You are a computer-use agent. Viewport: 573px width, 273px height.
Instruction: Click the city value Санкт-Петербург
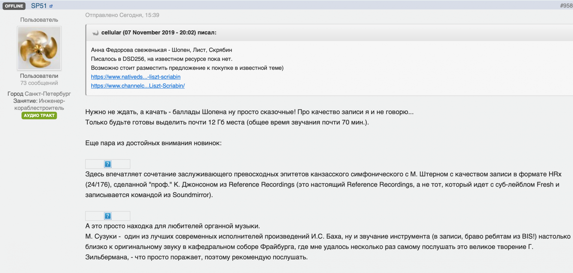point(48,94)
